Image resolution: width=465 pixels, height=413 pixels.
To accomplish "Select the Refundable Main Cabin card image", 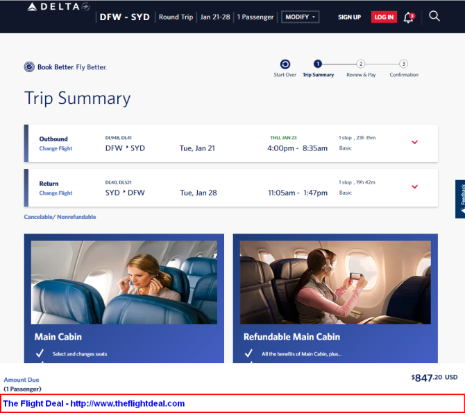I will [x=335, y=283].
